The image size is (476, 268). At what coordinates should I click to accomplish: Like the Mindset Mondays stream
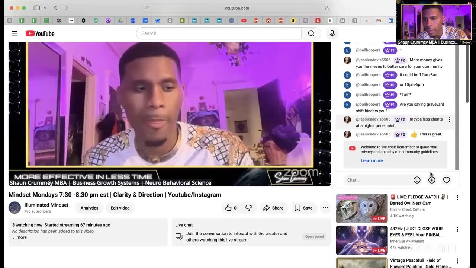coord(231,208)
